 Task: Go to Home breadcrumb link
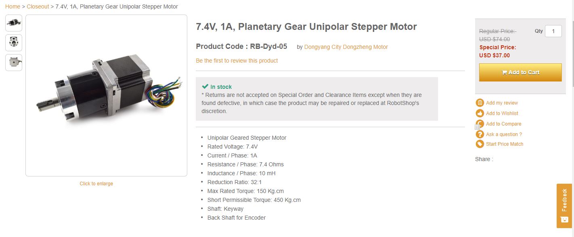tap(13, 6)
